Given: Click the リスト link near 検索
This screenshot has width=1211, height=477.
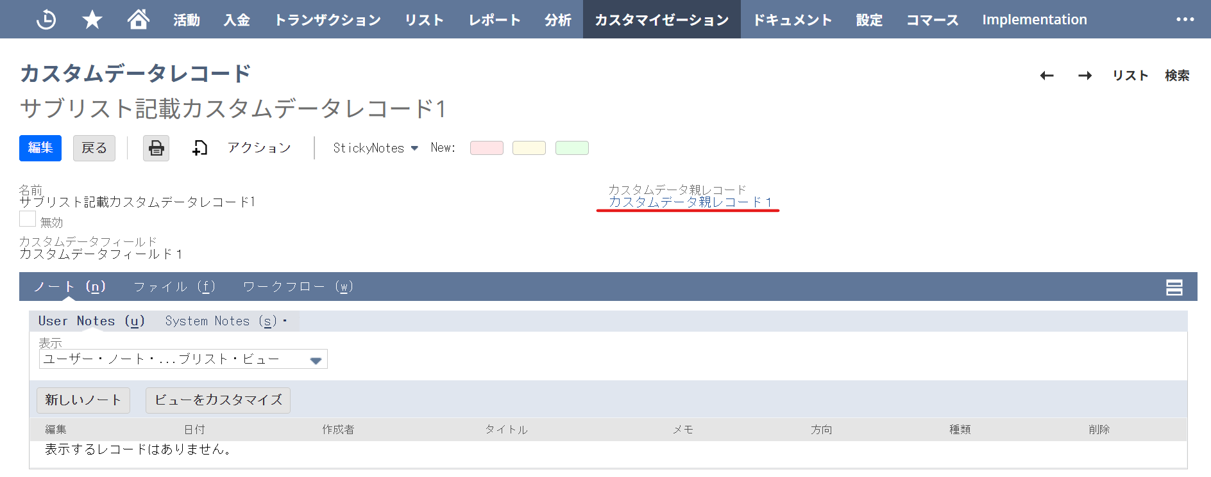Looking at the screenshot, I should 1130,76.
